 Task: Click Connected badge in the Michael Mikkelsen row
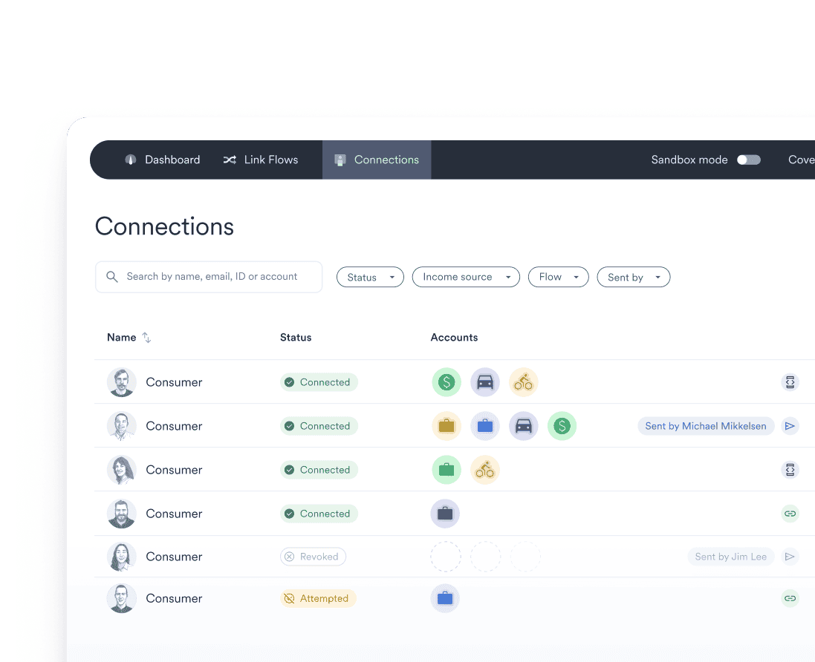tap(319, 426)
